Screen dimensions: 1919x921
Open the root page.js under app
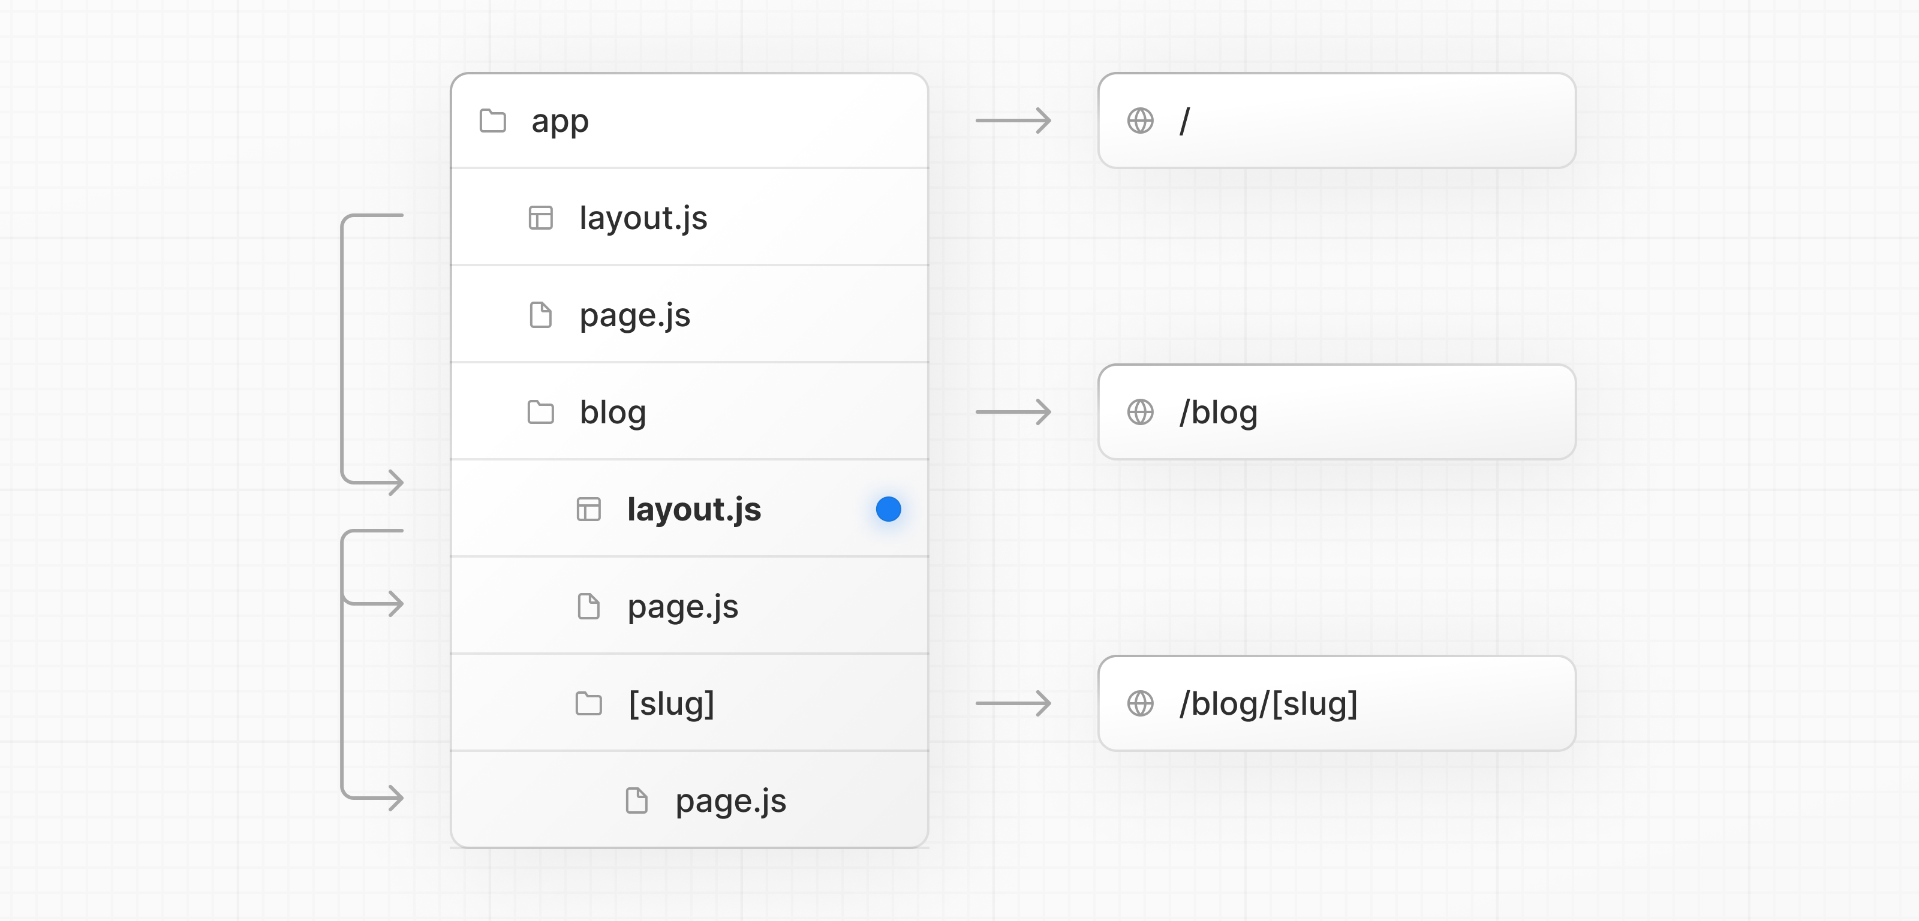(634, 315)
